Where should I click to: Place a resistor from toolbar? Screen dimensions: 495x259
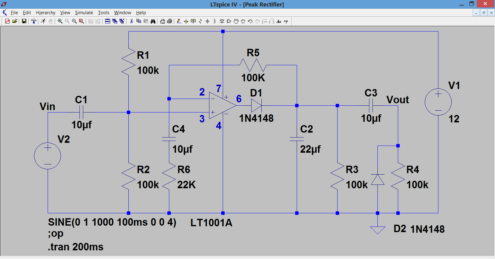(x=200, y=21)
